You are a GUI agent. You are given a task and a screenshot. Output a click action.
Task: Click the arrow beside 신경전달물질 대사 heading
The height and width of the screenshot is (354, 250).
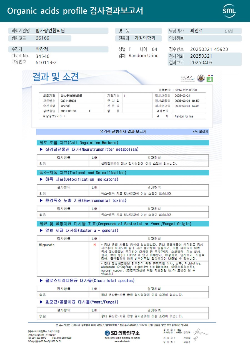tap(41, 150)
